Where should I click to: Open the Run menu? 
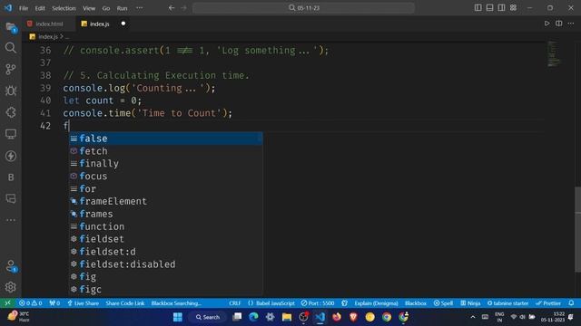pyautogui.click(x=122, y=8)
